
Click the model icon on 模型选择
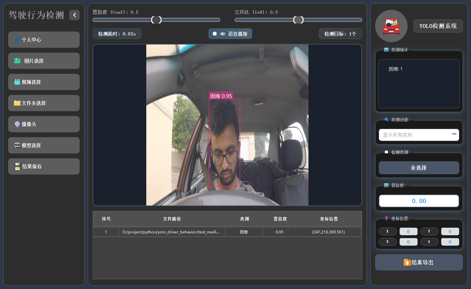(x=17, y=145)
